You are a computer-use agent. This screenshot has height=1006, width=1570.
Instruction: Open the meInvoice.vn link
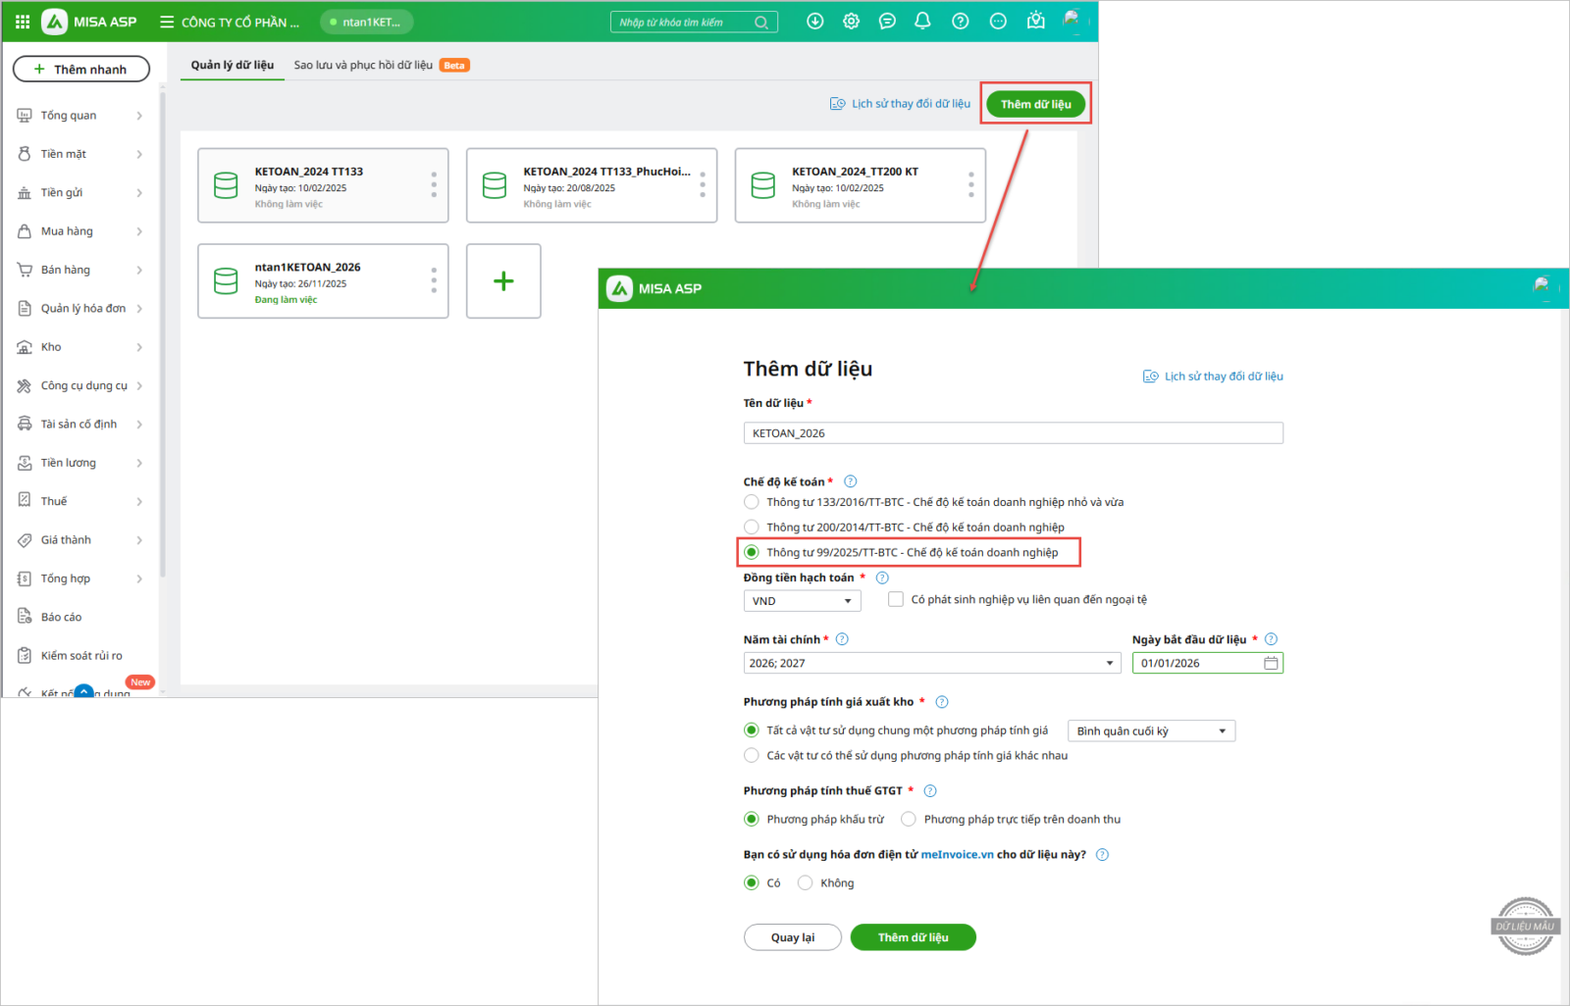(957, 855)
